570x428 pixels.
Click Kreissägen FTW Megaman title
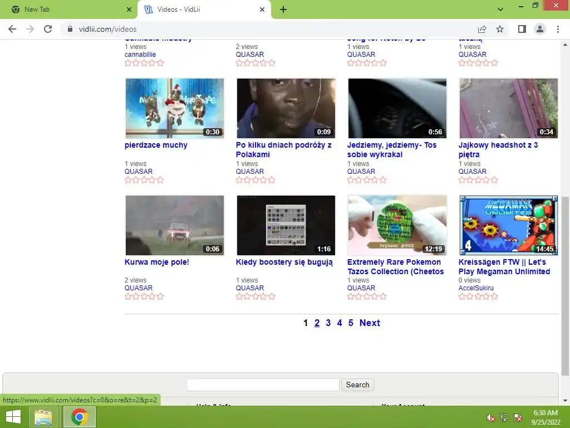pyautogui.click(x=504, y=267)
